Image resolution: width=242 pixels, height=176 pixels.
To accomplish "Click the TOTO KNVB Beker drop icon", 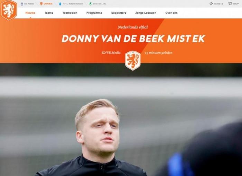I will (60, 4).
